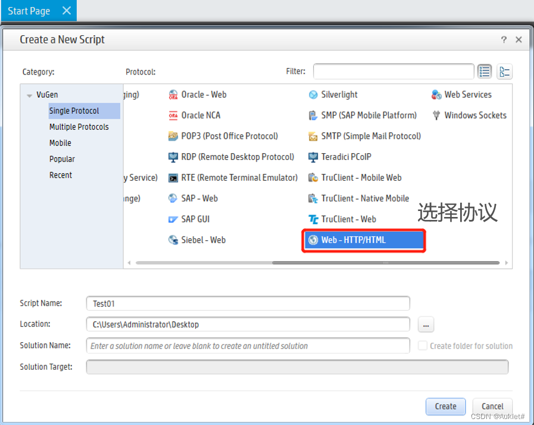Click the SMP (SAP Mobile Platform) icon
The width and height of the screenshot is (534, 425).
pos(313,115)
